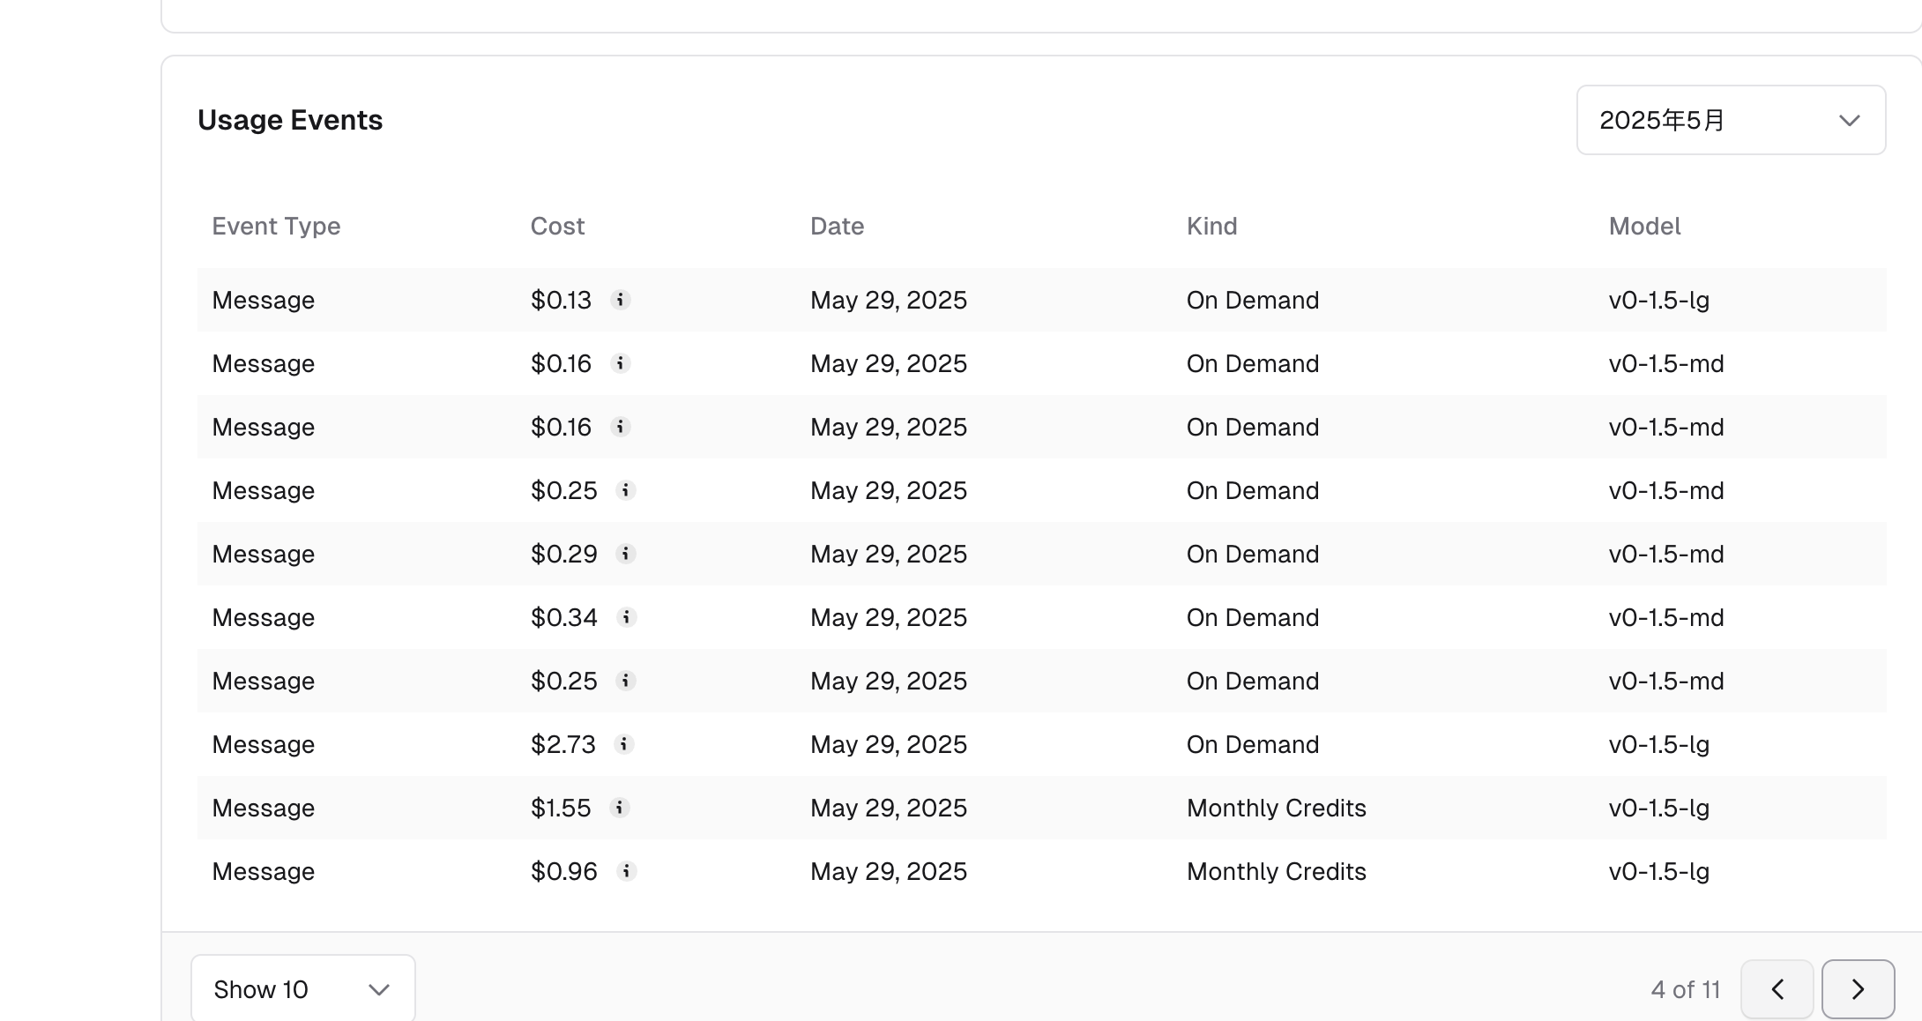Click On Demand in the $2.73 row

(x=1253, y=744)
